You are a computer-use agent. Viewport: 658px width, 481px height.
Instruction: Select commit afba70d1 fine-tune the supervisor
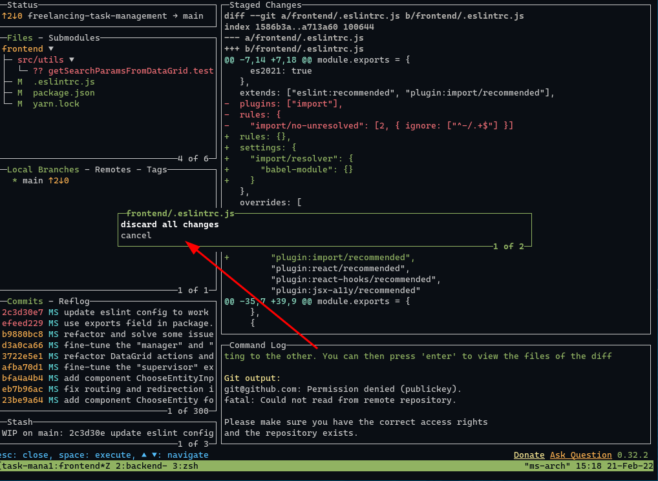[107, 367]
